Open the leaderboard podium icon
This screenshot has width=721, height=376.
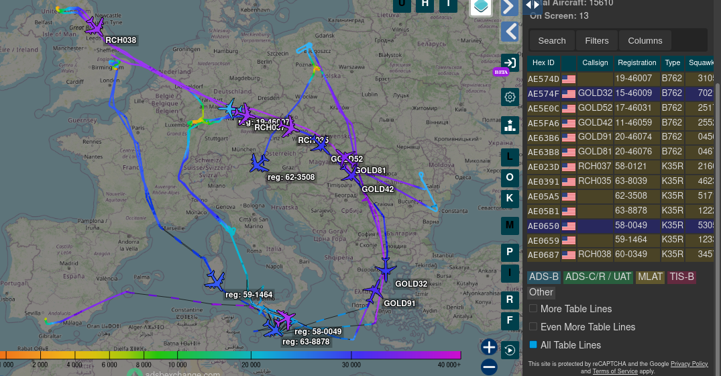click(510, 125)
